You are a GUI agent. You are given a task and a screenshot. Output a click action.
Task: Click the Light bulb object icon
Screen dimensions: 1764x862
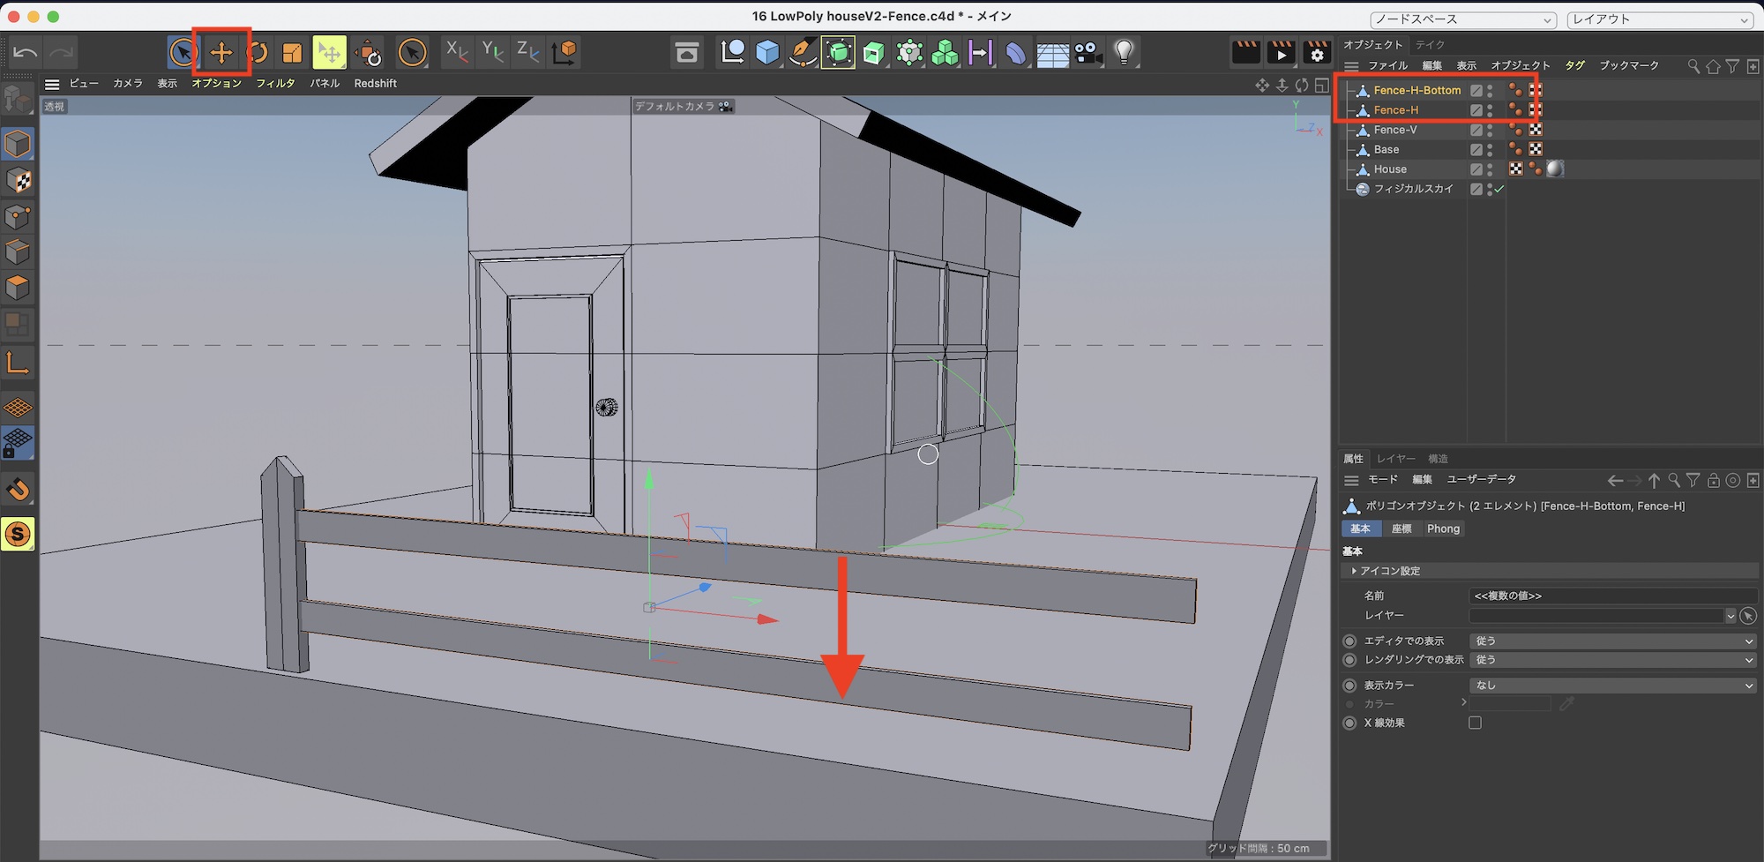(1124, 53)
